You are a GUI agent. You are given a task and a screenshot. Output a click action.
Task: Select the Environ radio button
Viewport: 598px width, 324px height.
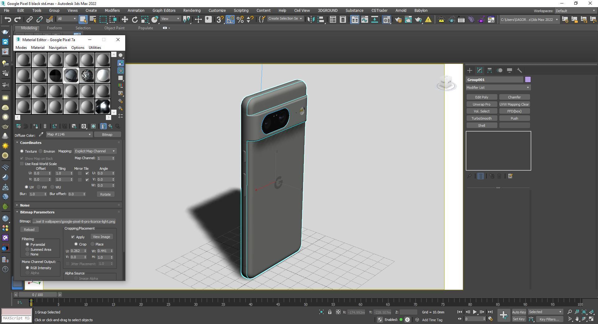coord(41,151)
